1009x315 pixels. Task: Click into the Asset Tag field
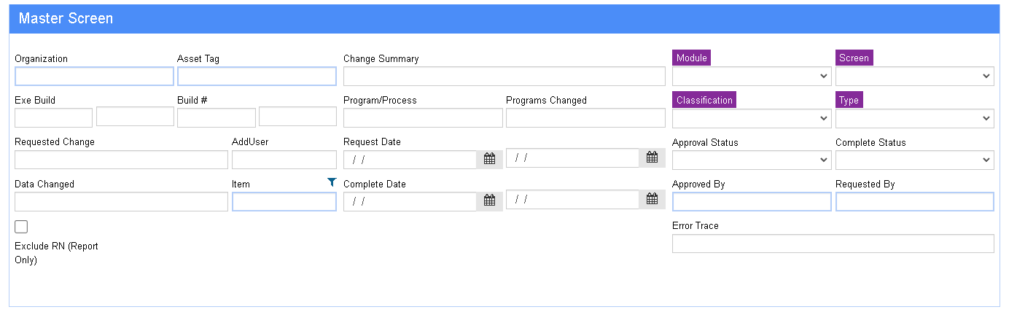click(x=257, y=76)
